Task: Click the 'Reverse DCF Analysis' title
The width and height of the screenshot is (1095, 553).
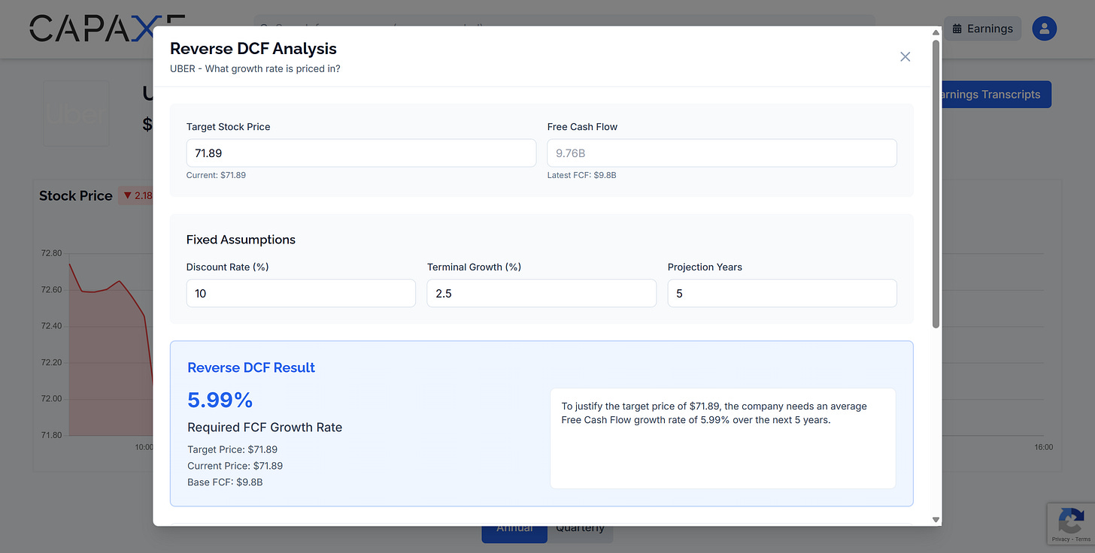Action: (253, 49)
